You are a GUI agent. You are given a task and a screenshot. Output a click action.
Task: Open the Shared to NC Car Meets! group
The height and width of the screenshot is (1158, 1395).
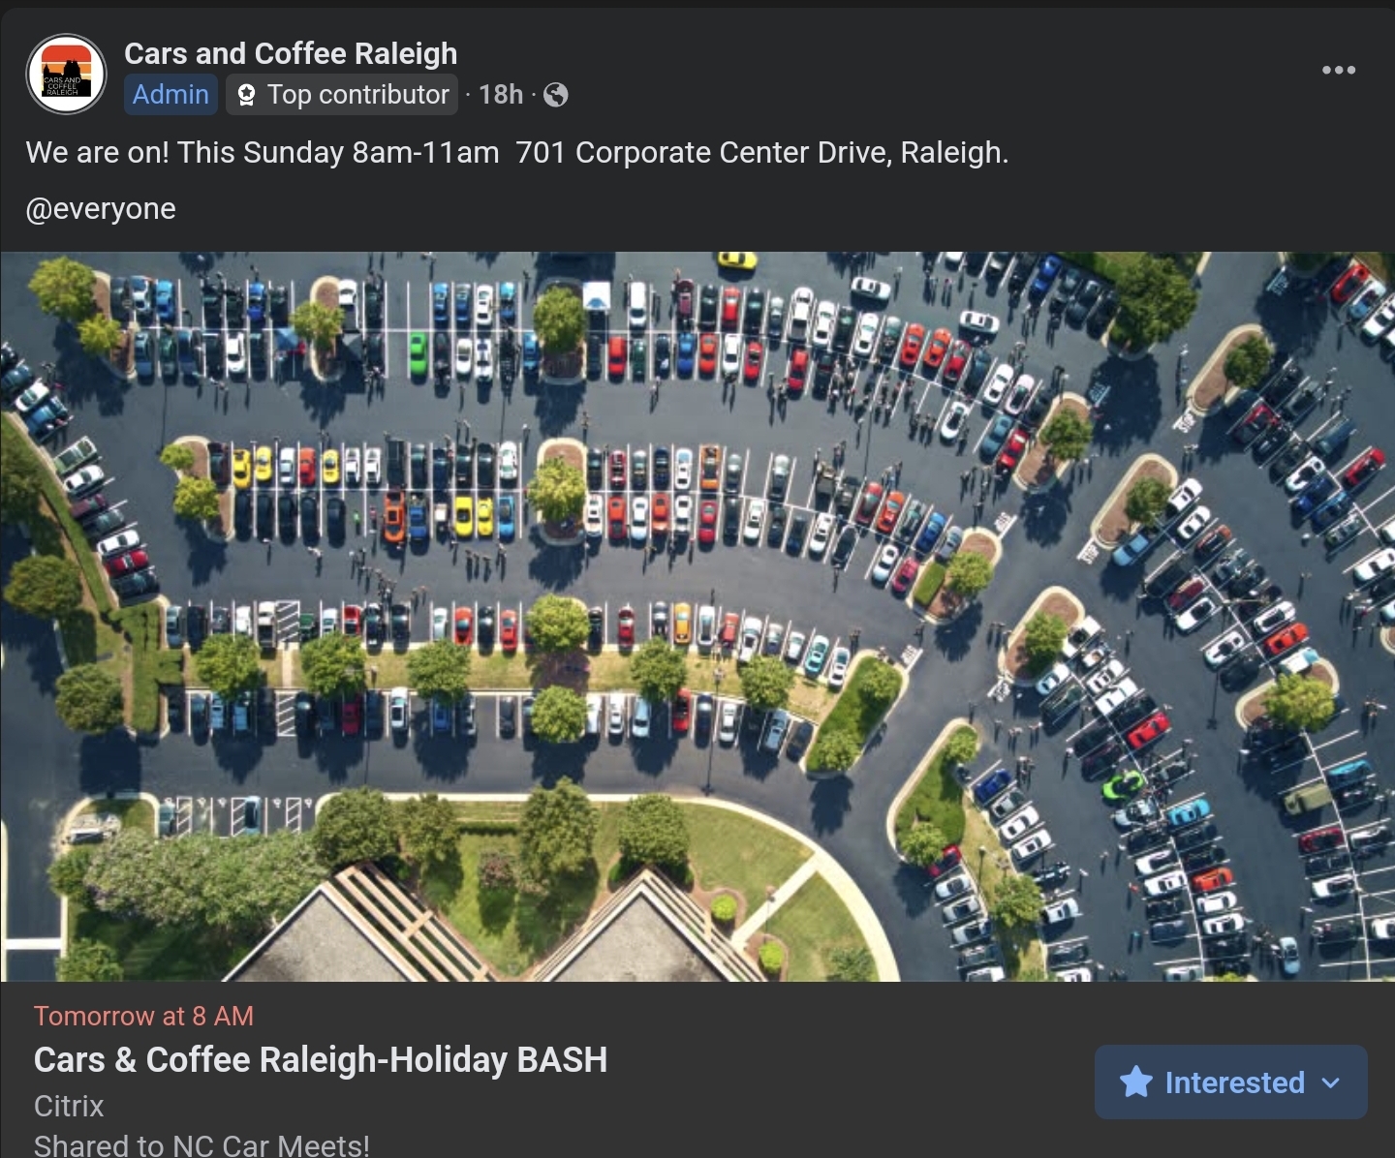[x=201, y=1145]
